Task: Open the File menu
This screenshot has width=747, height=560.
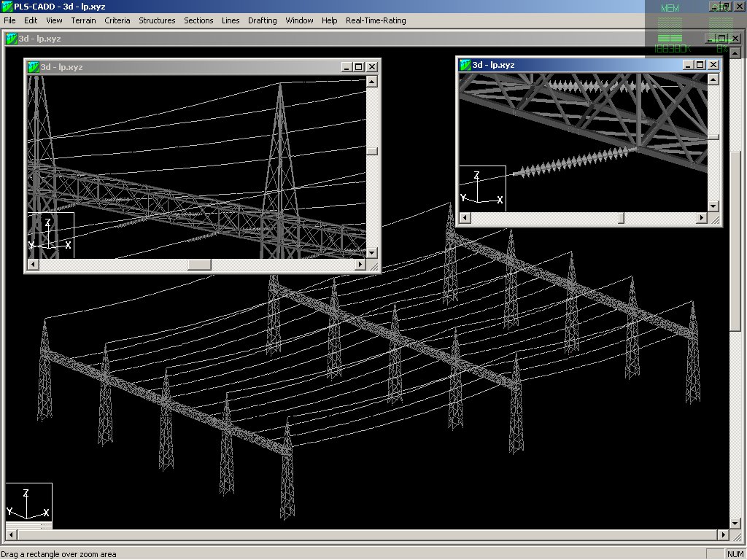Action: 9,20
